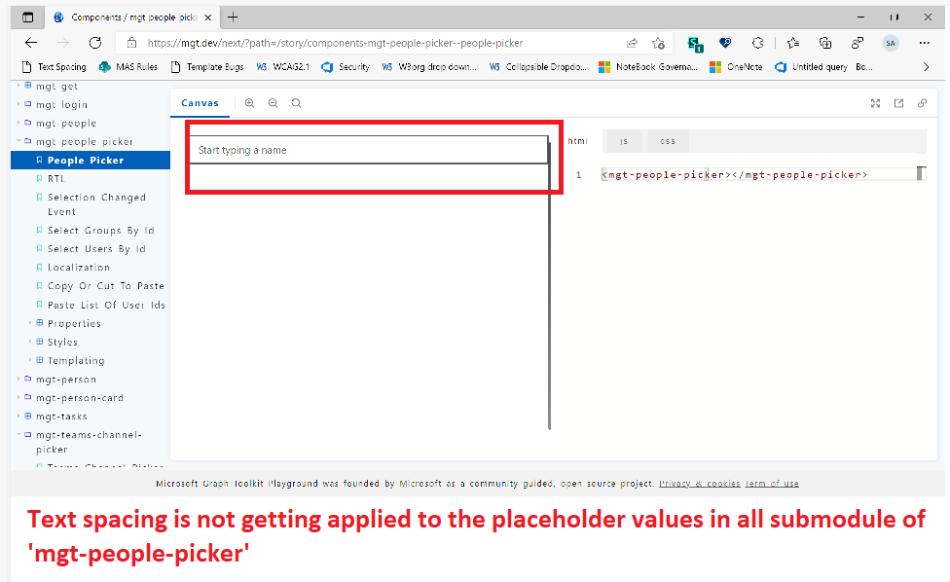Open the browser Favorites list
Viewport: 950px width, 582px height.
791,43
